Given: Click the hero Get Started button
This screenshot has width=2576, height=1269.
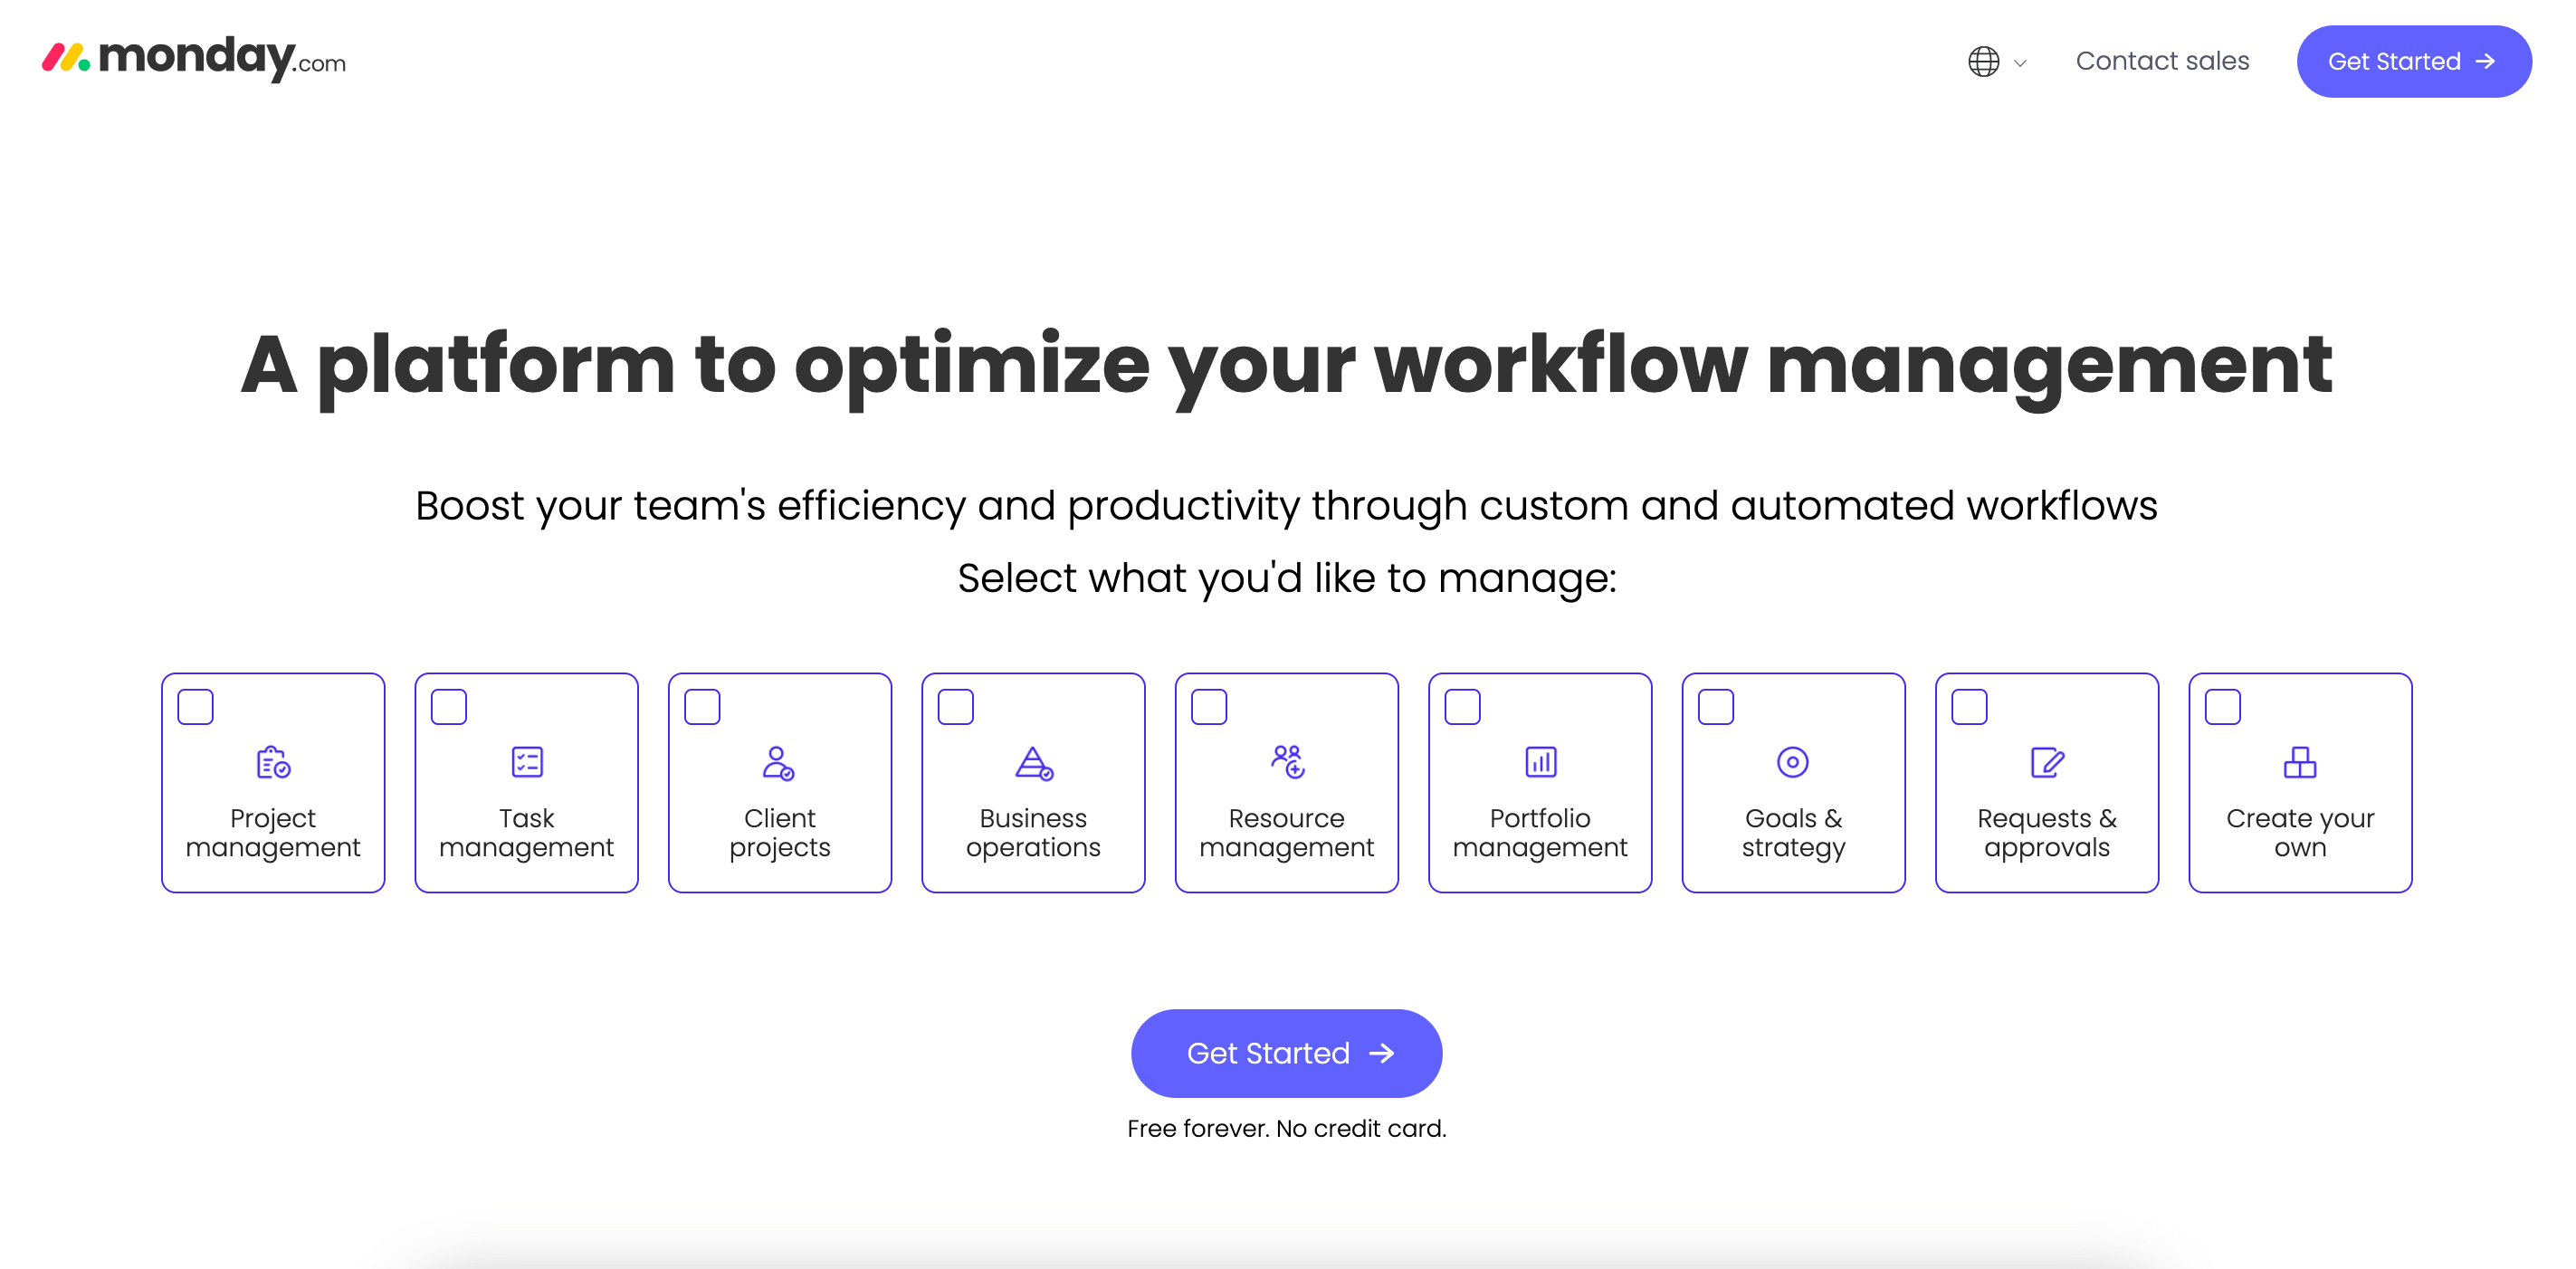Looking at the screenshot, I should tap(1286, 1054).
